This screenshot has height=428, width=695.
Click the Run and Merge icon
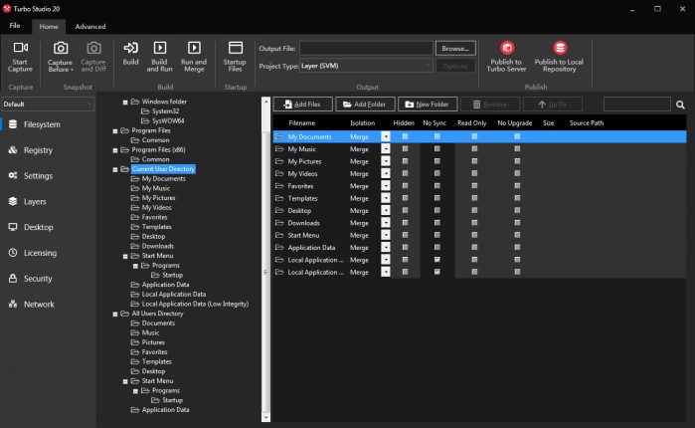pyautogui.click(x=194, y=49)
